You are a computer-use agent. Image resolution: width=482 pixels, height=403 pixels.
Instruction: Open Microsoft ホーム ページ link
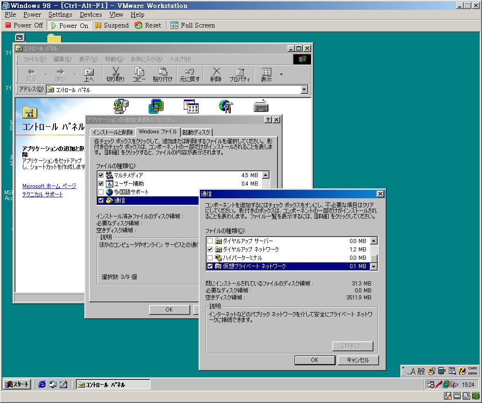click(x=49, y=186)
